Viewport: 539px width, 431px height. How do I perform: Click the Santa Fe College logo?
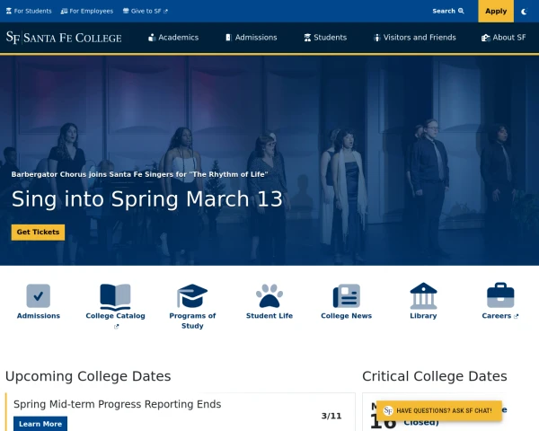pos(64,38)
